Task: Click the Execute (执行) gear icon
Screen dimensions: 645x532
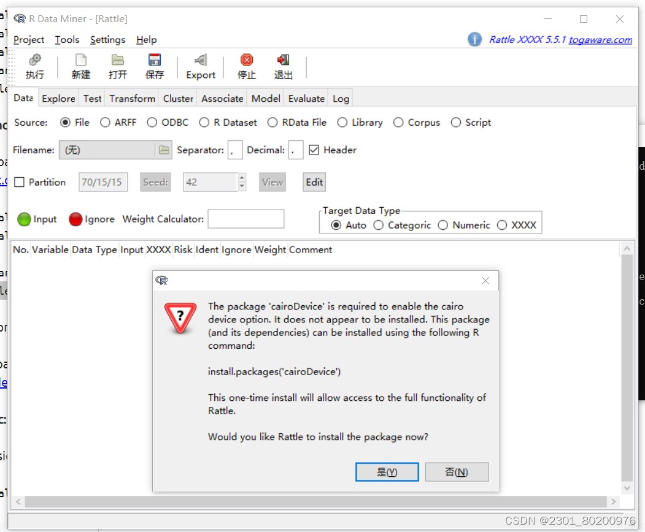Action: (x=34, y=60)
